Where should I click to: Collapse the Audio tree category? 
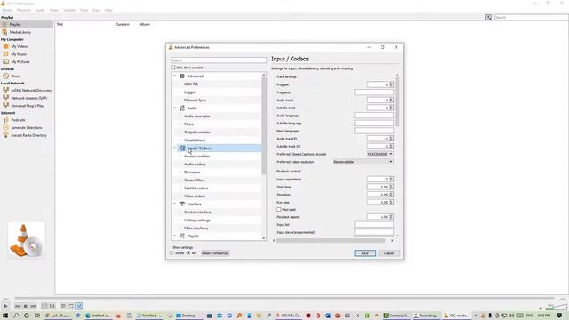point(174,108)
